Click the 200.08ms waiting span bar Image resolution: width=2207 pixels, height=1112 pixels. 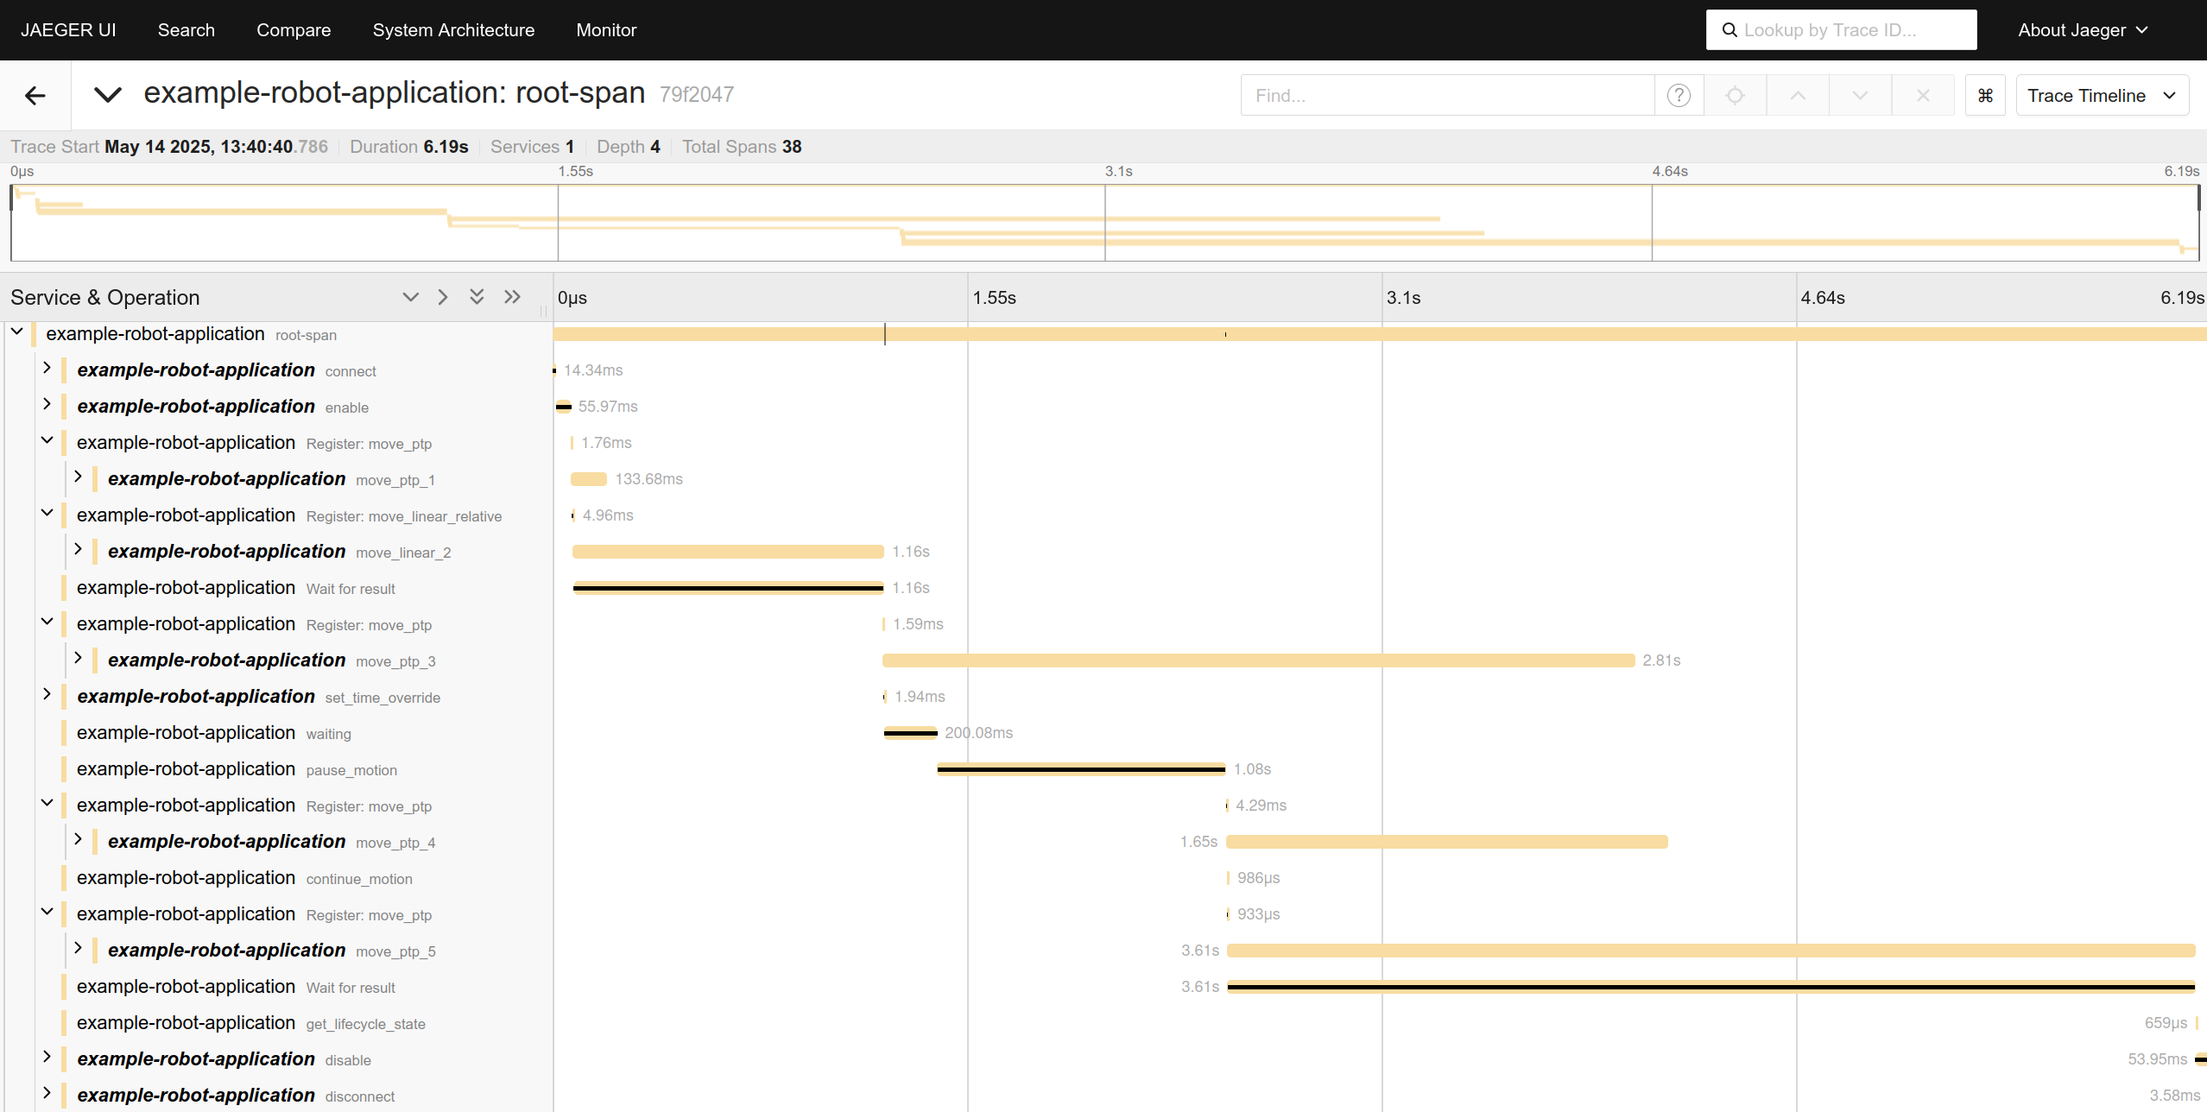coord(910,733)
